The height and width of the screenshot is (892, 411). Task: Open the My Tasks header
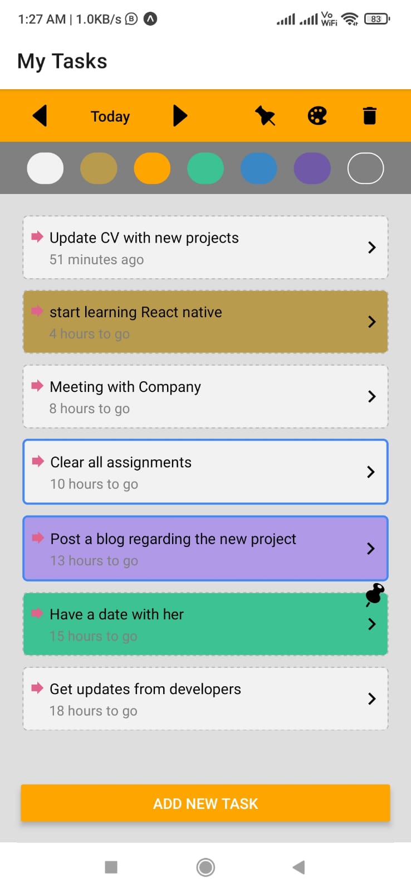pos(62,61)
